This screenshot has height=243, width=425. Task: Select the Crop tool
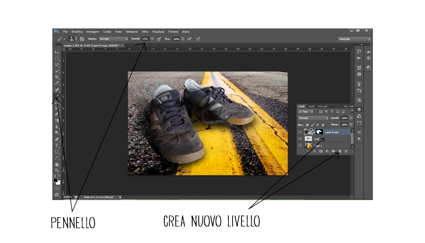(x=57, y=77)
